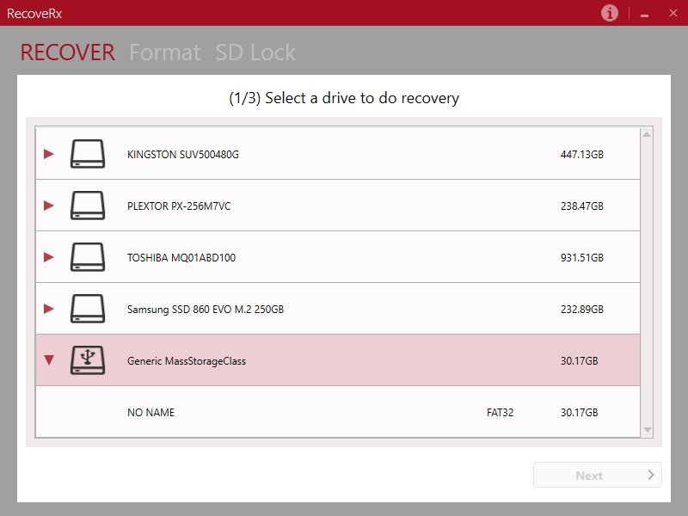Select the Samsung SSD 860 EVO M.2 250GB name
Viewport: 688px width, 516px height.
206,310
